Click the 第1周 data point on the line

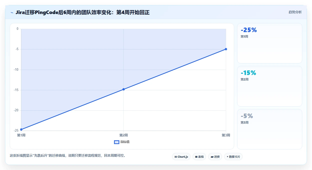click(21, 129)
